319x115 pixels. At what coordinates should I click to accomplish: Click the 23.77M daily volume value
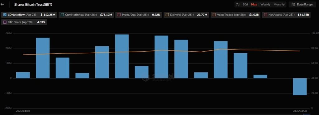point(202,15)
